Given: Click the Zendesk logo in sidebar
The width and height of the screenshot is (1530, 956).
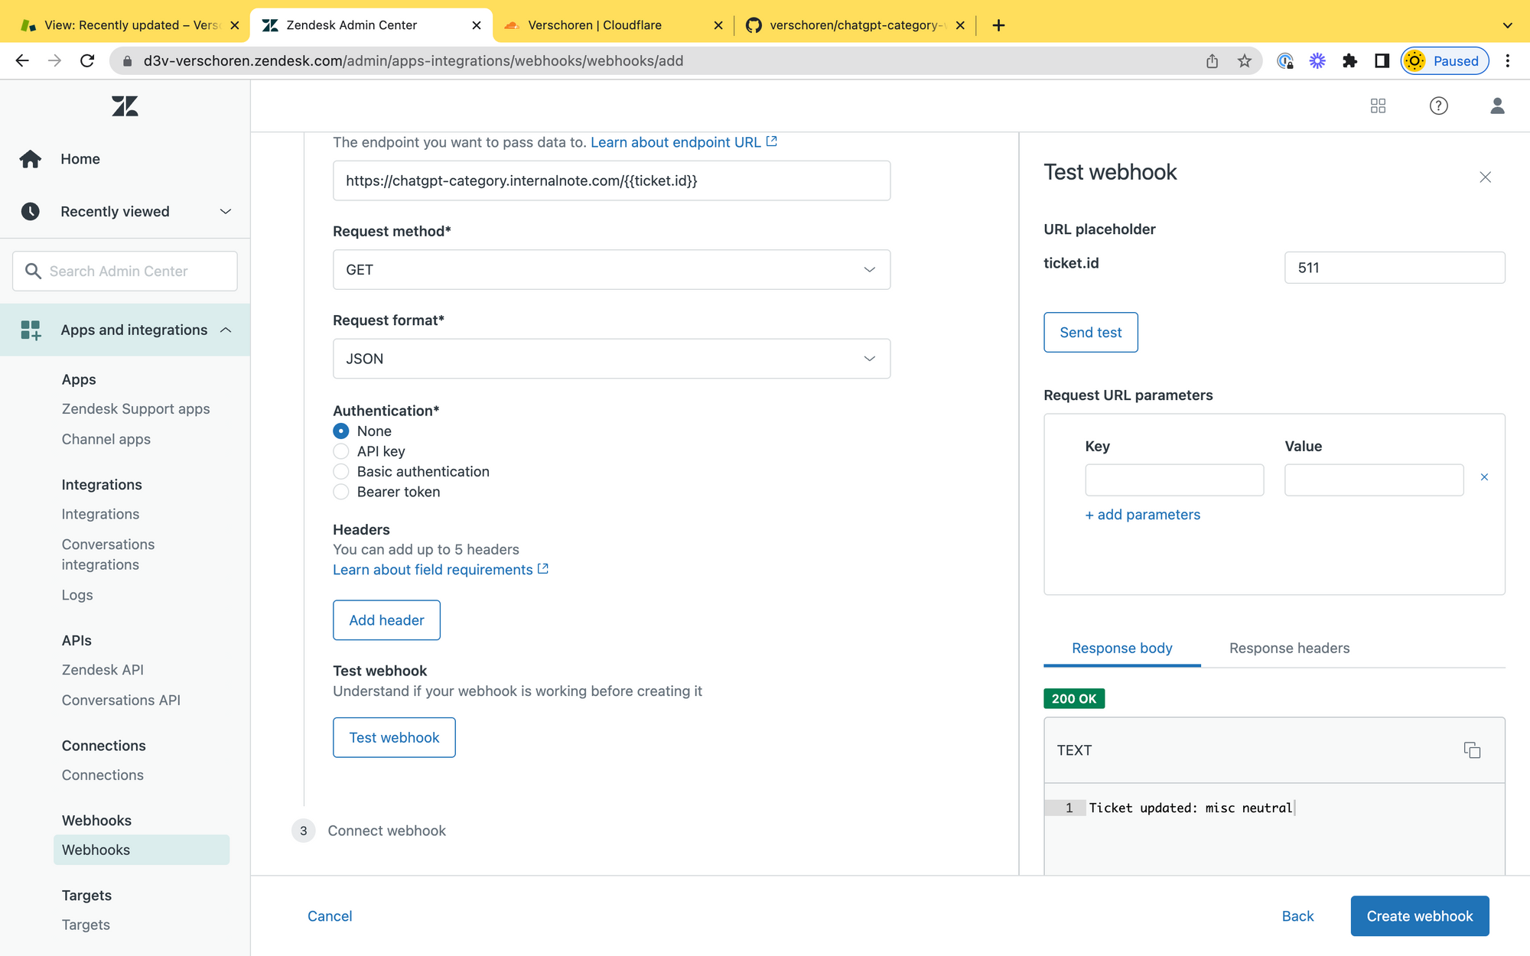Looking at the screenshot, I should (125, 106).
